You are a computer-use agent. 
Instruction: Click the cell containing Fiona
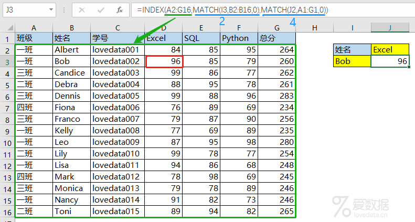(x=71, y=108)
